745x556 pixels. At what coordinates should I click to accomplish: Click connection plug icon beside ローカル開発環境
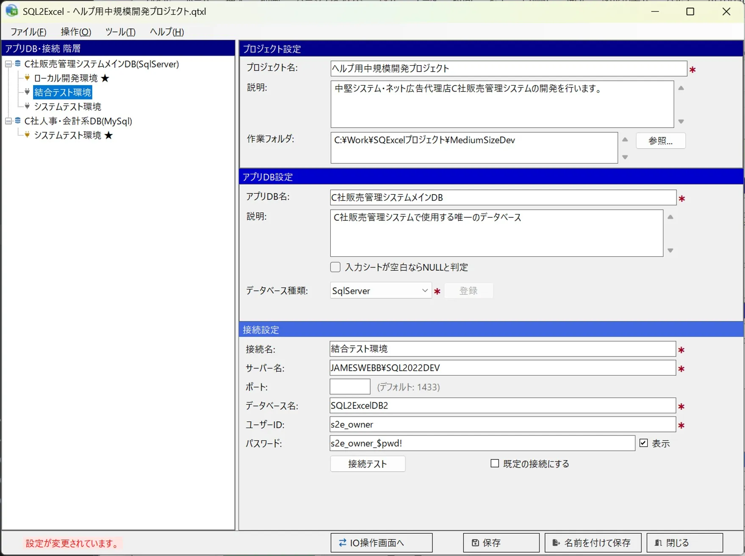(x=27, y=78)
